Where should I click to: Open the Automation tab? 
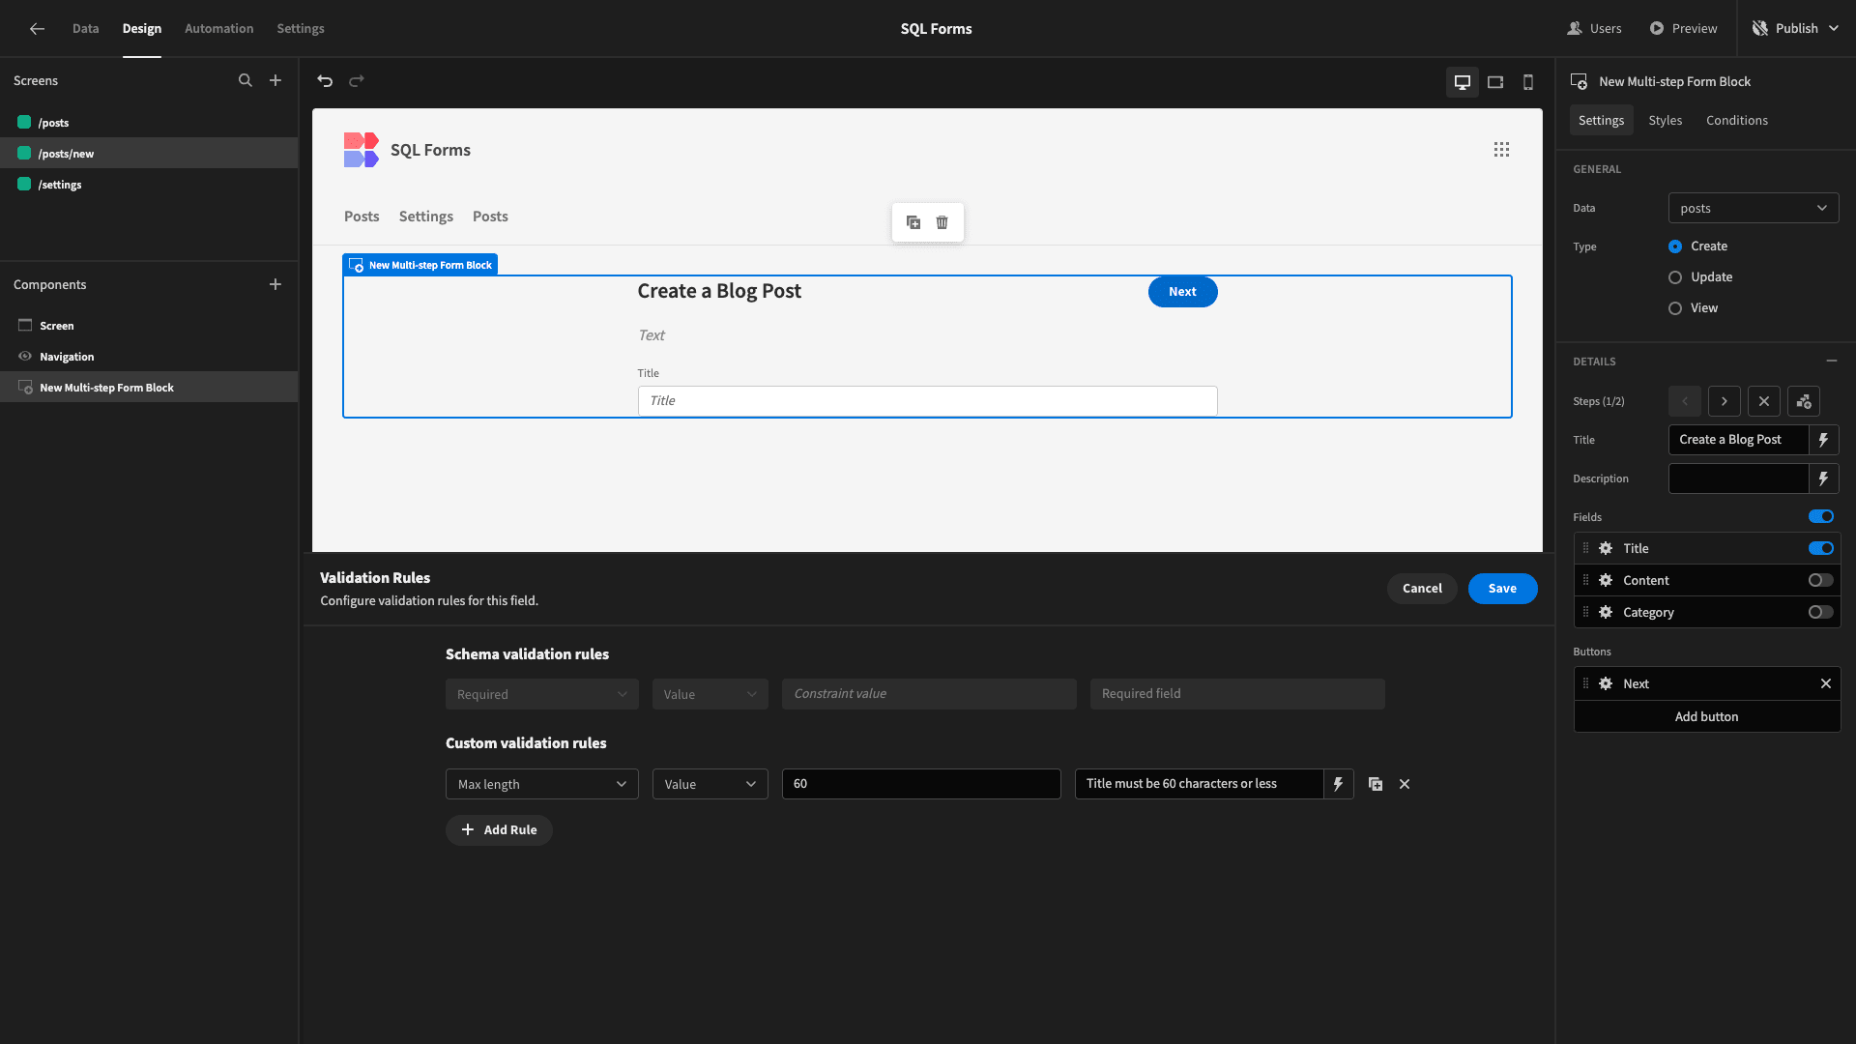click(x=219, y=29)
